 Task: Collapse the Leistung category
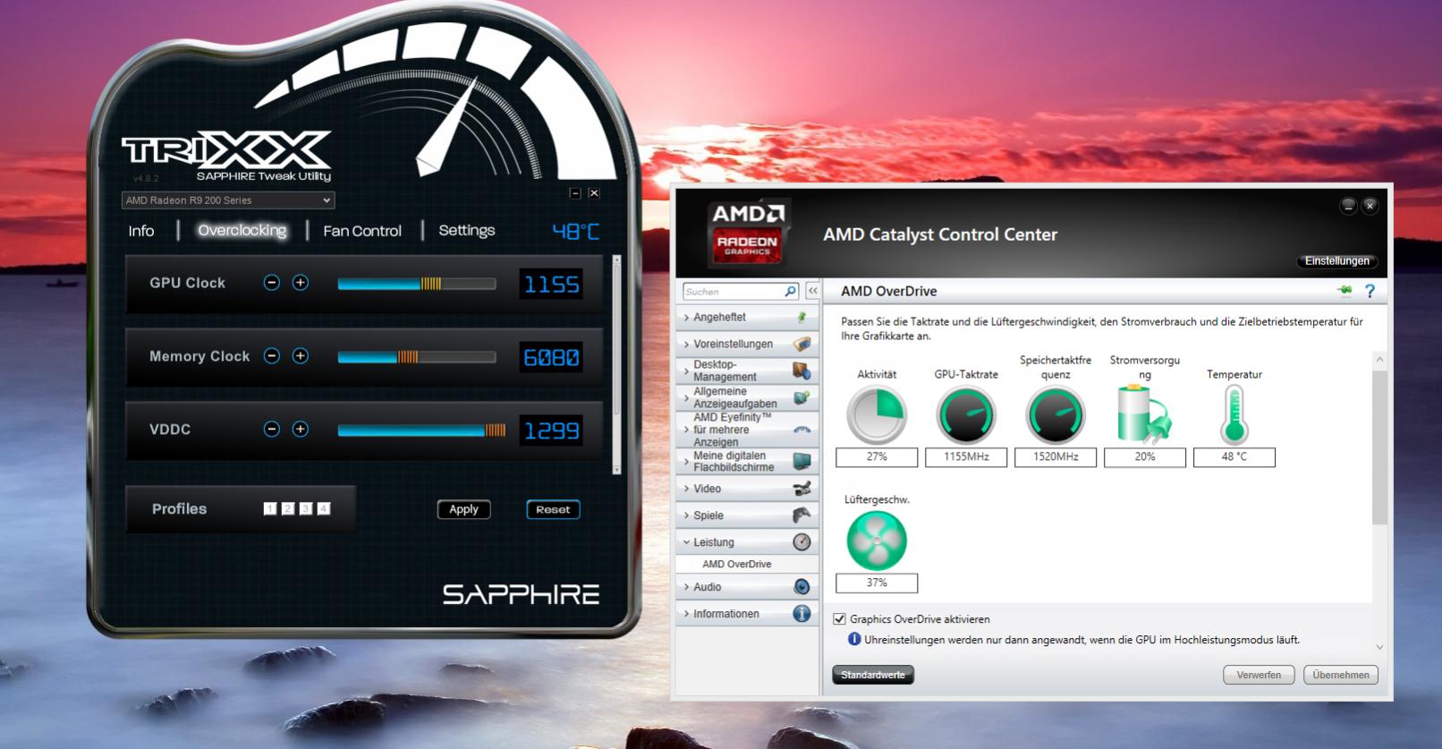(x=747, y=542)
